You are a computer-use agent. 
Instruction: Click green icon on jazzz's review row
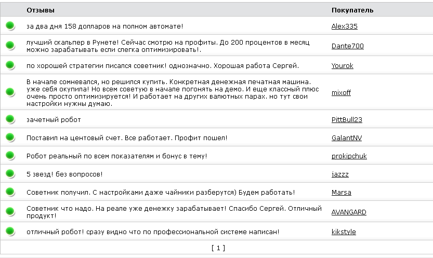coord(10,174)
